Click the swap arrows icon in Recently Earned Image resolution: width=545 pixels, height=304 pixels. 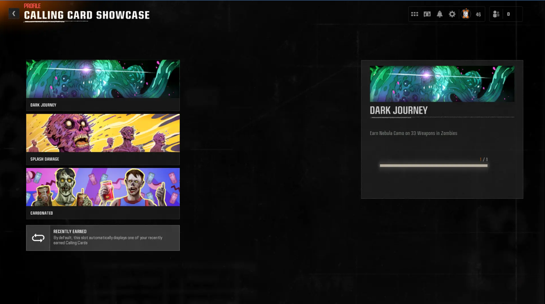click(38, 238)
